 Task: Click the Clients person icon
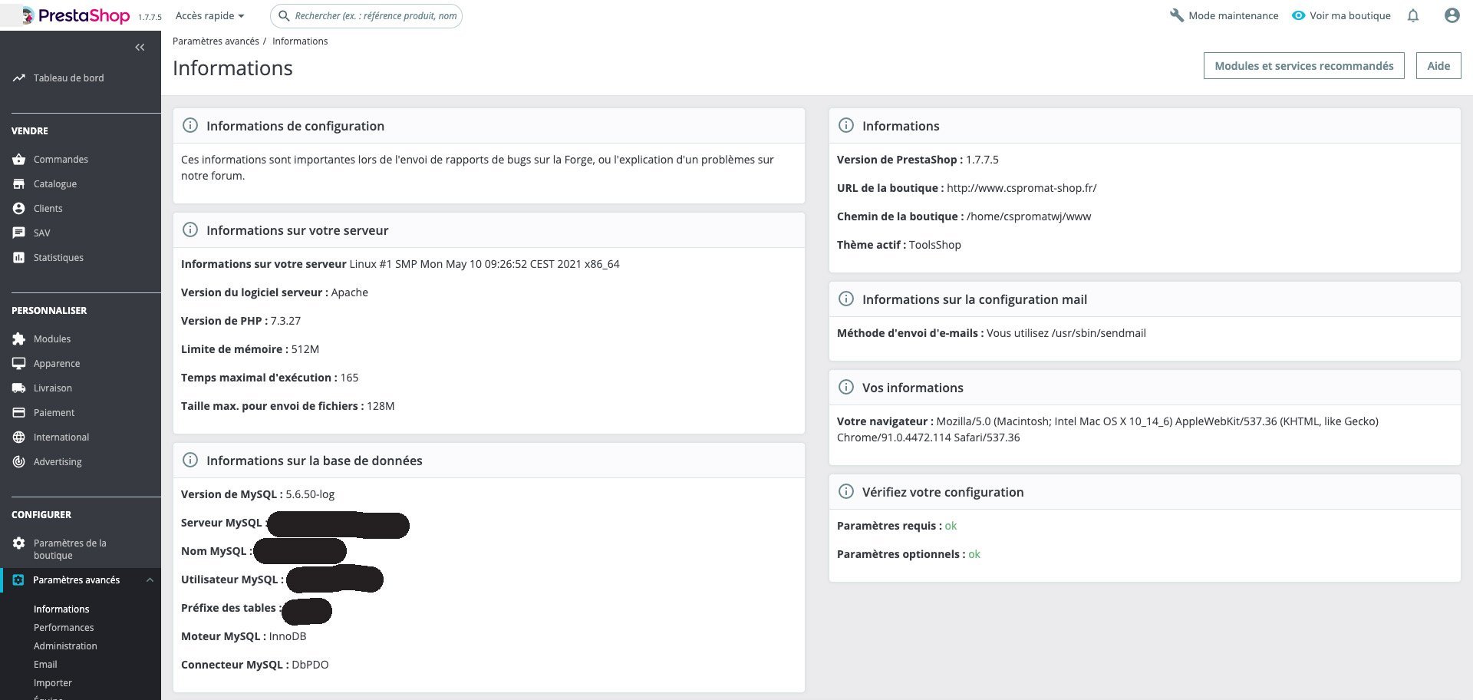tap(18, 208)
